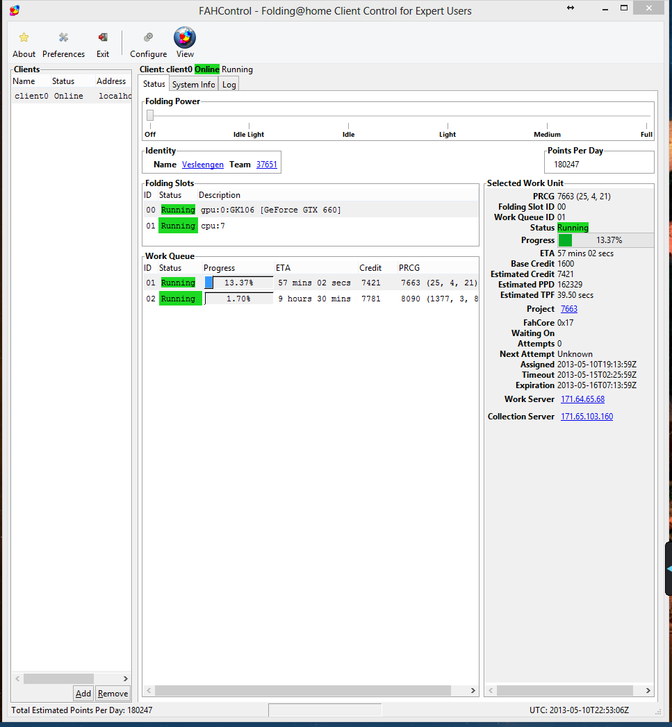
Task: Select folding slot 01 cpu:7
Action: click(x=311, y=226)
